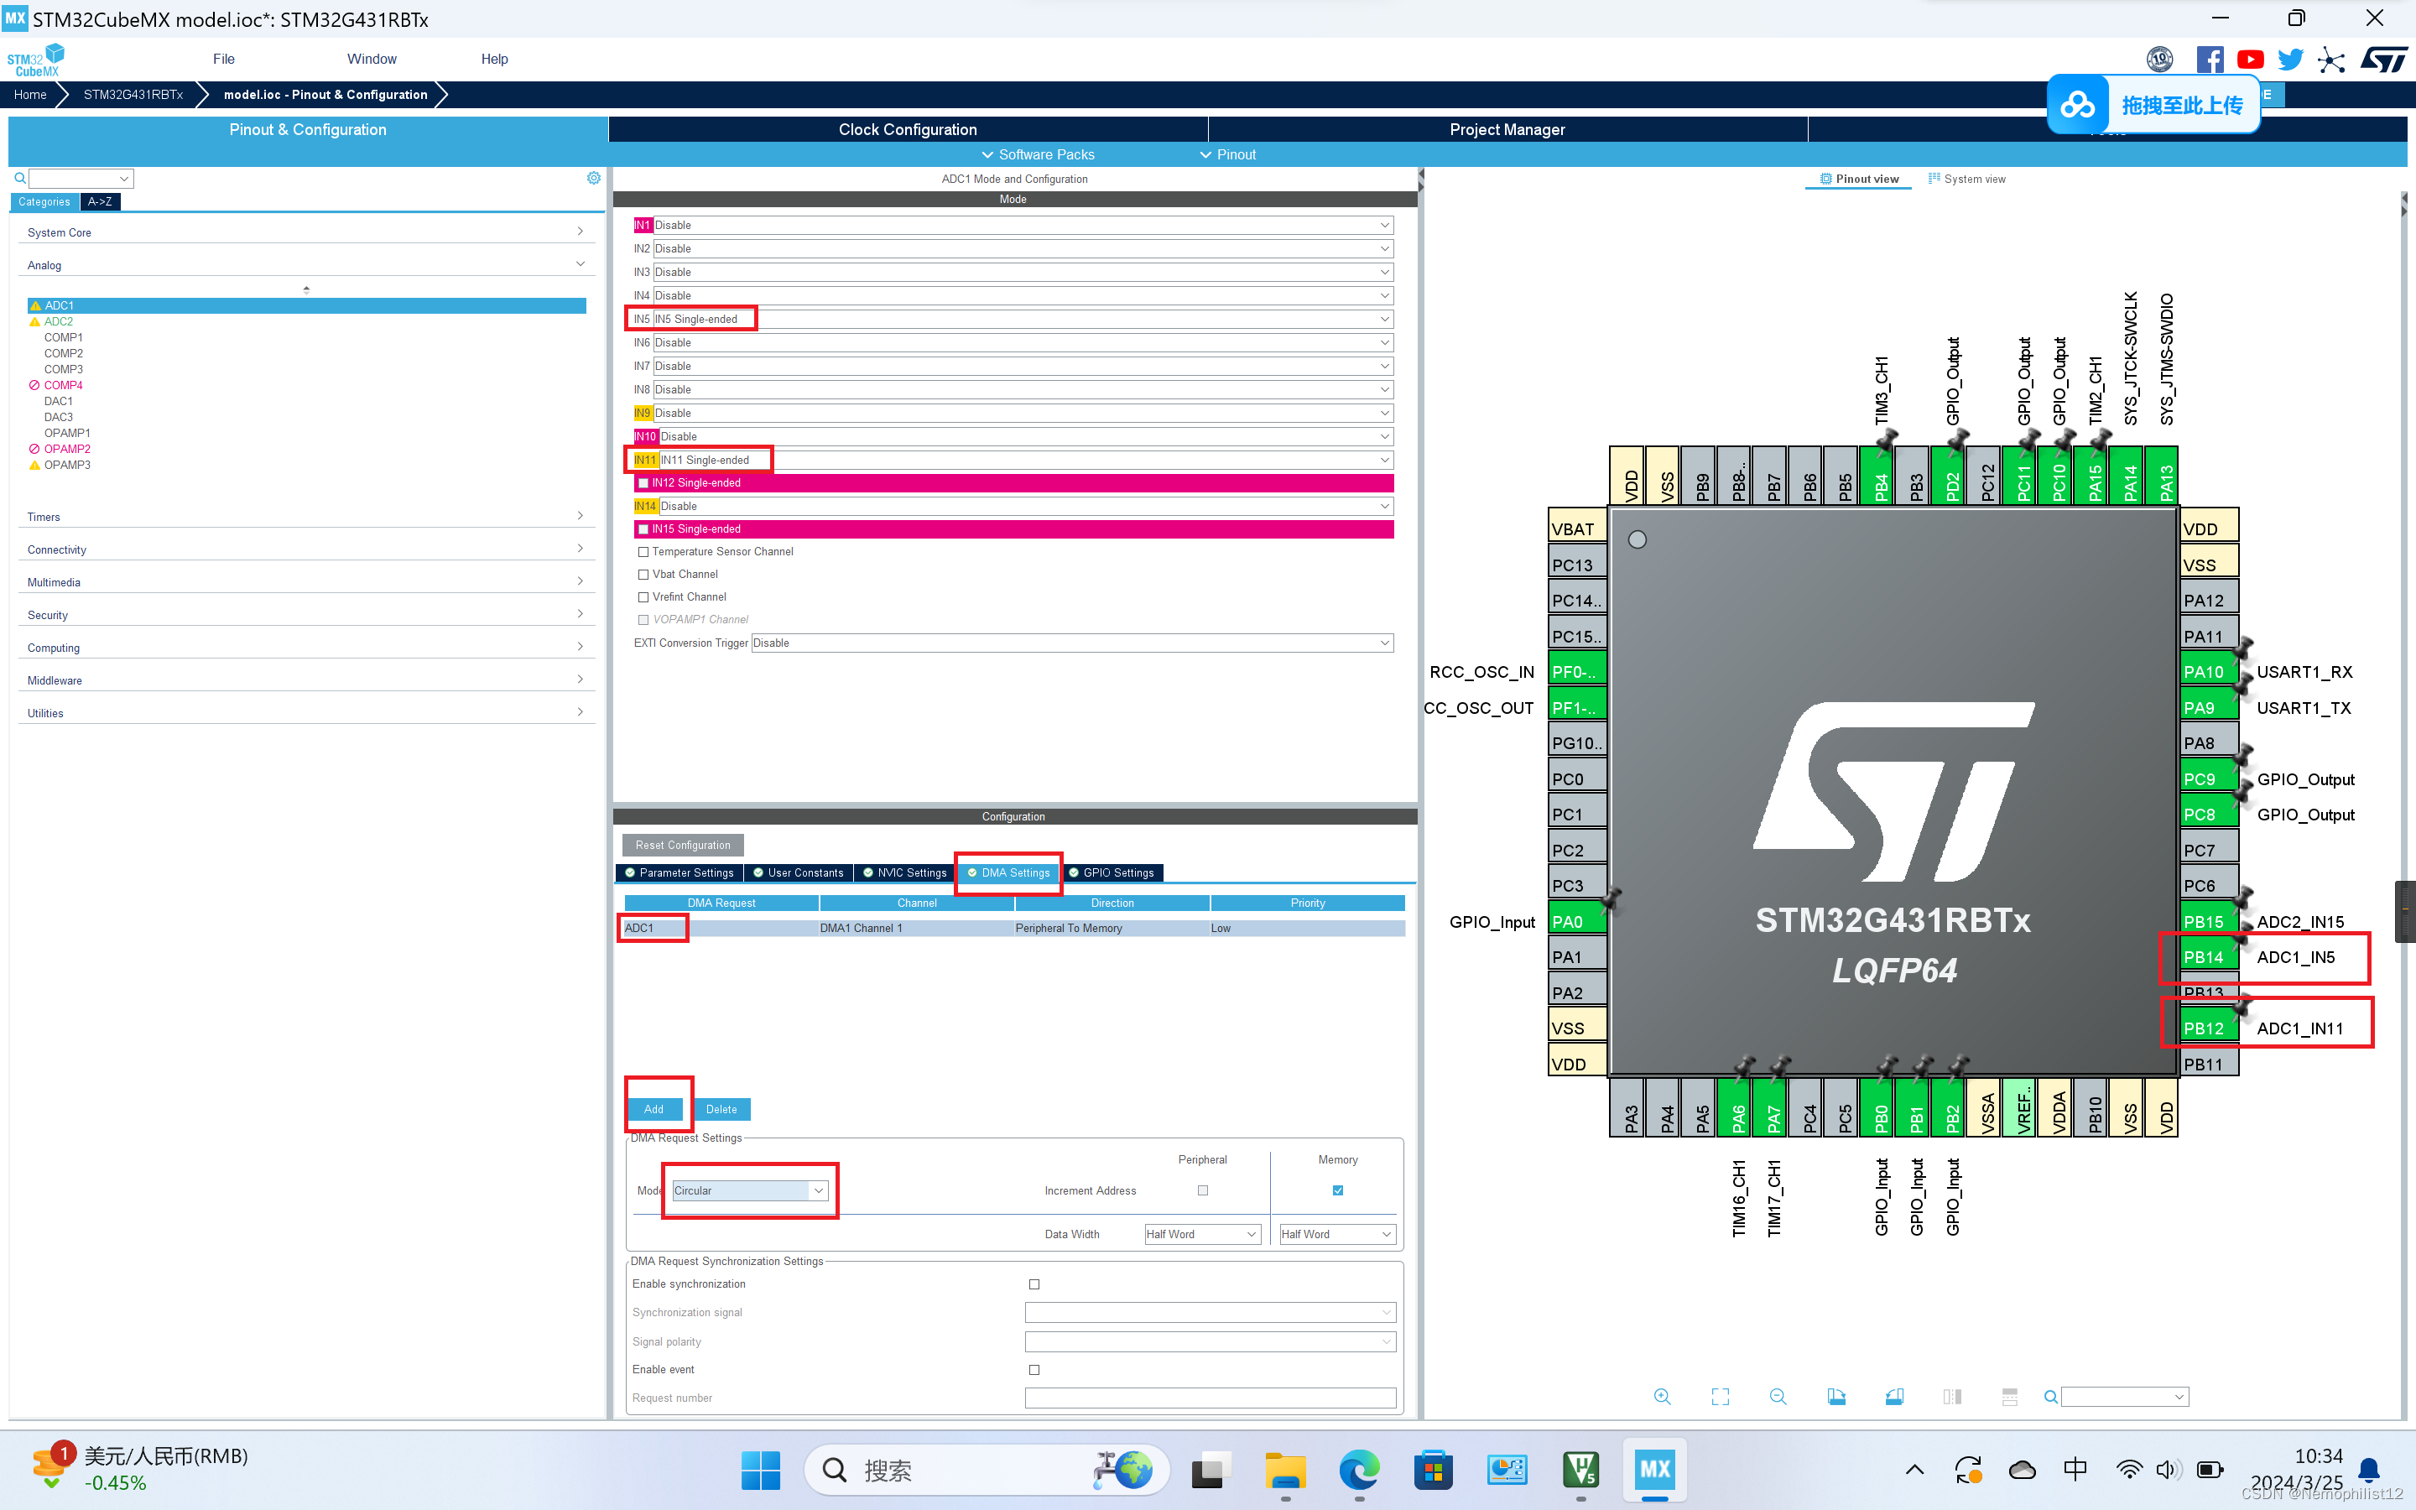Click Delete DMA request button

[721, 1110]
